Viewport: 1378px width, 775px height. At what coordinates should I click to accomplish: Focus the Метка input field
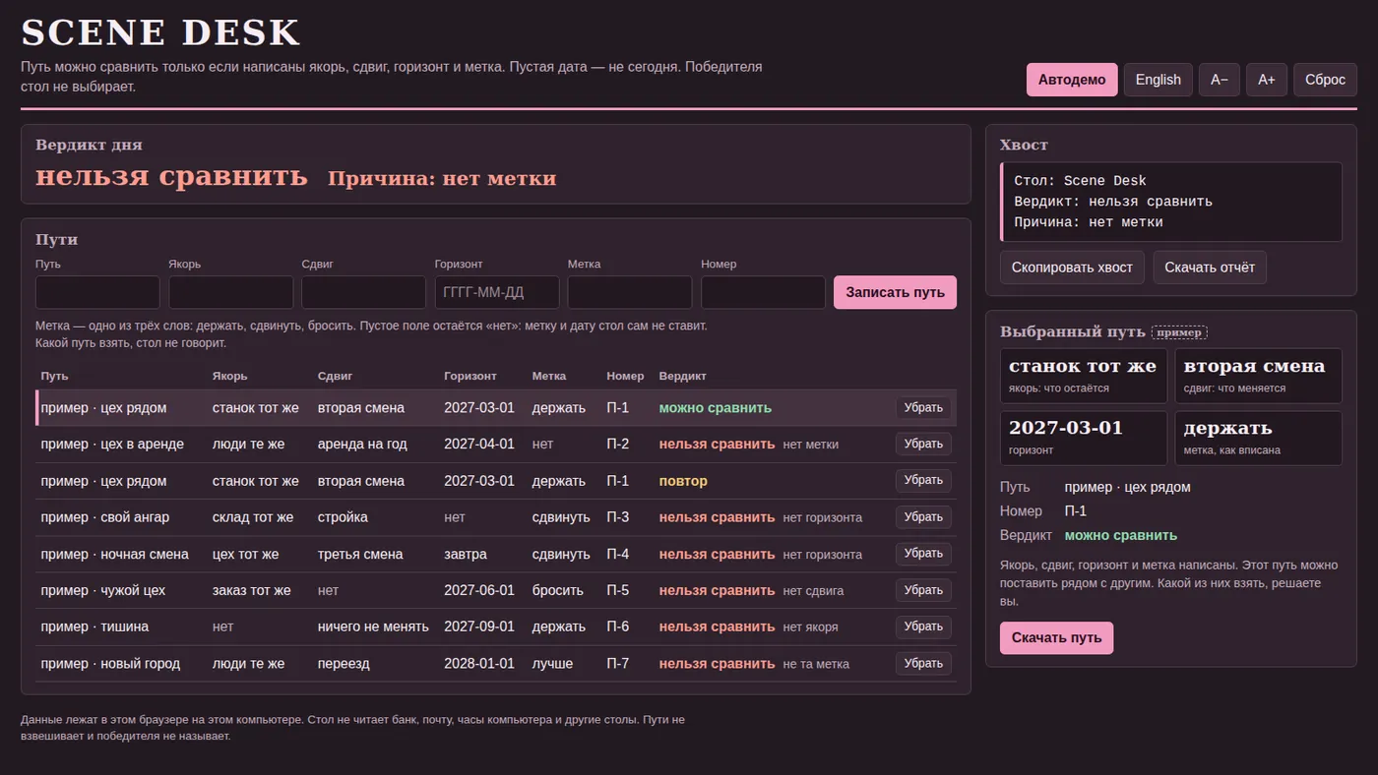(630, 292)
